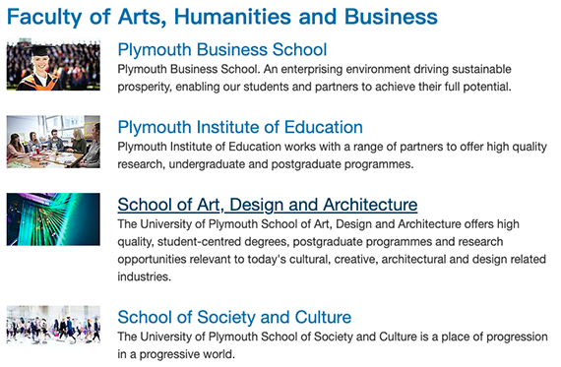Open the Plymouth Business School link

pyautogui.click(x=222, y=50)
